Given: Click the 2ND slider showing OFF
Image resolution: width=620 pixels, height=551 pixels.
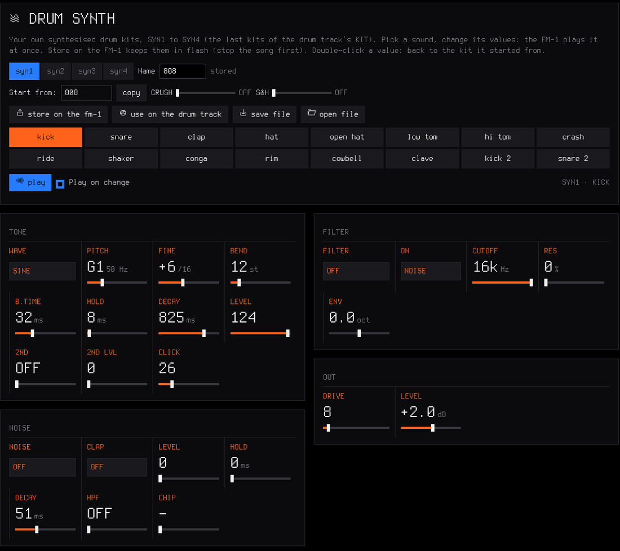Looking at the screenshot, I should click(45, 384).
